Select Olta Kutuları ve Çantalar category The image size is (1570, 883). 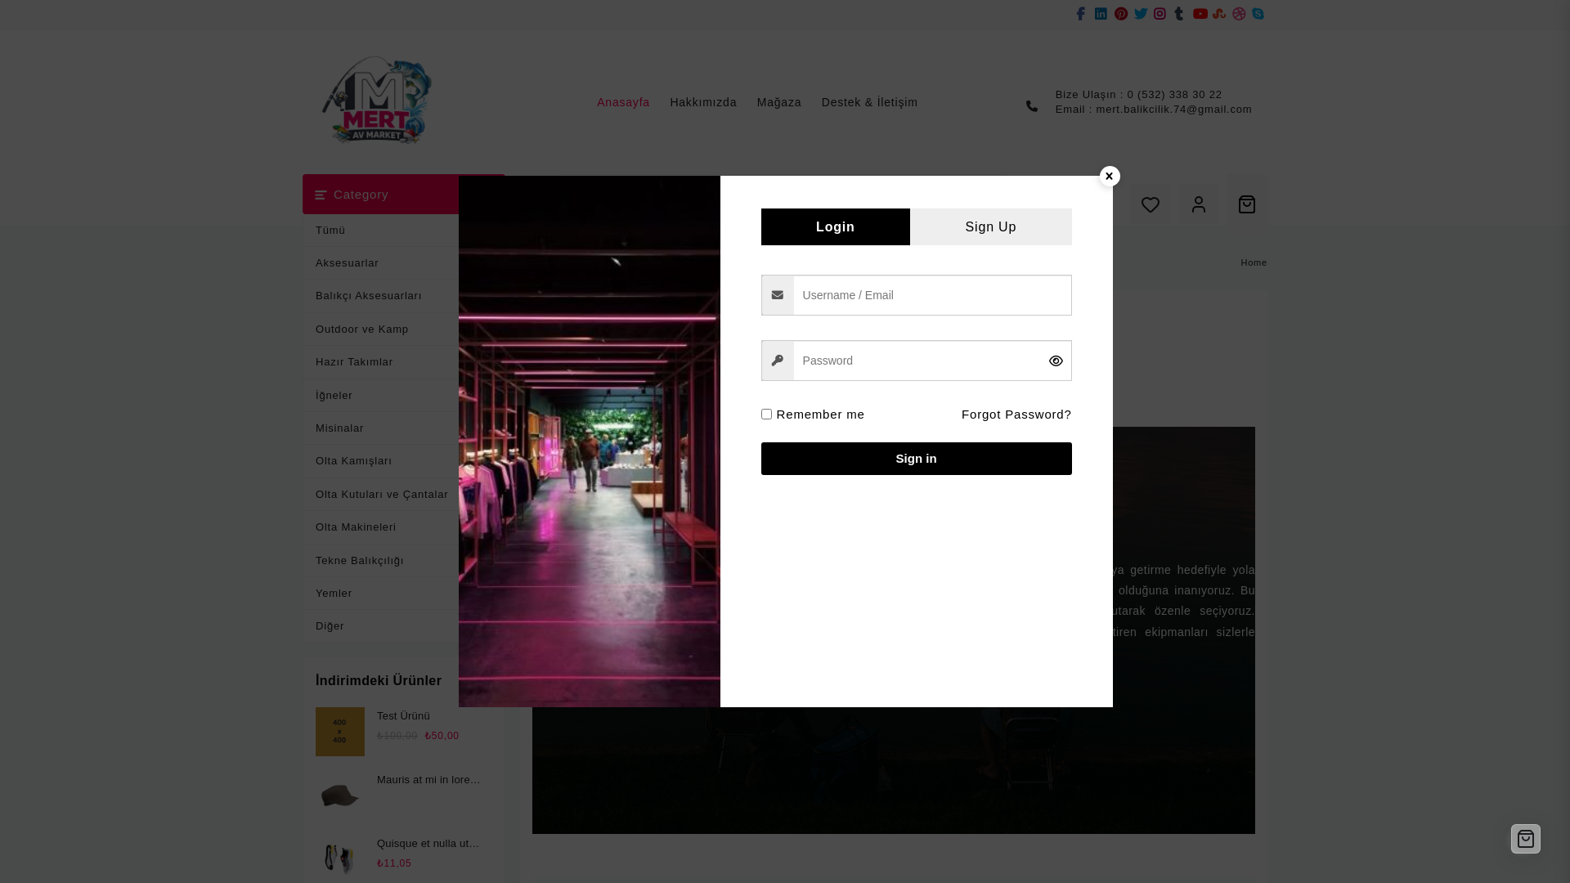coord(381,495)
